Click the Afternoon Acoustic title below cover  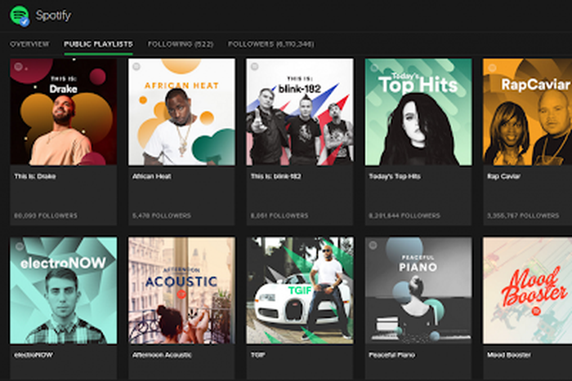click(x=162, y=355)
